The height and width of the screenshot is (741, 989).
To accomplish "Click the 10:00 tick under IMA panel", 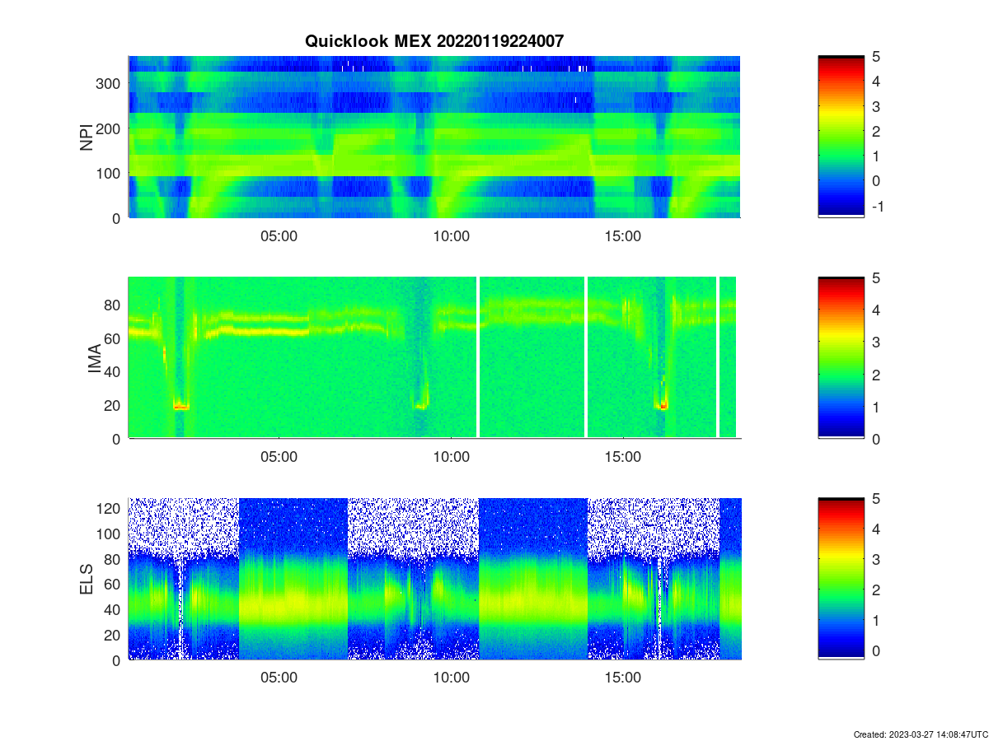I will 451,457.
